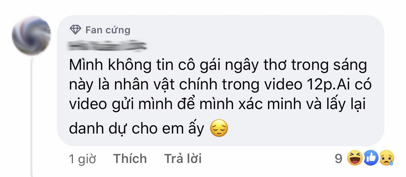
Task: Click the sad crying reaction icon
Action: pos(387,159)
